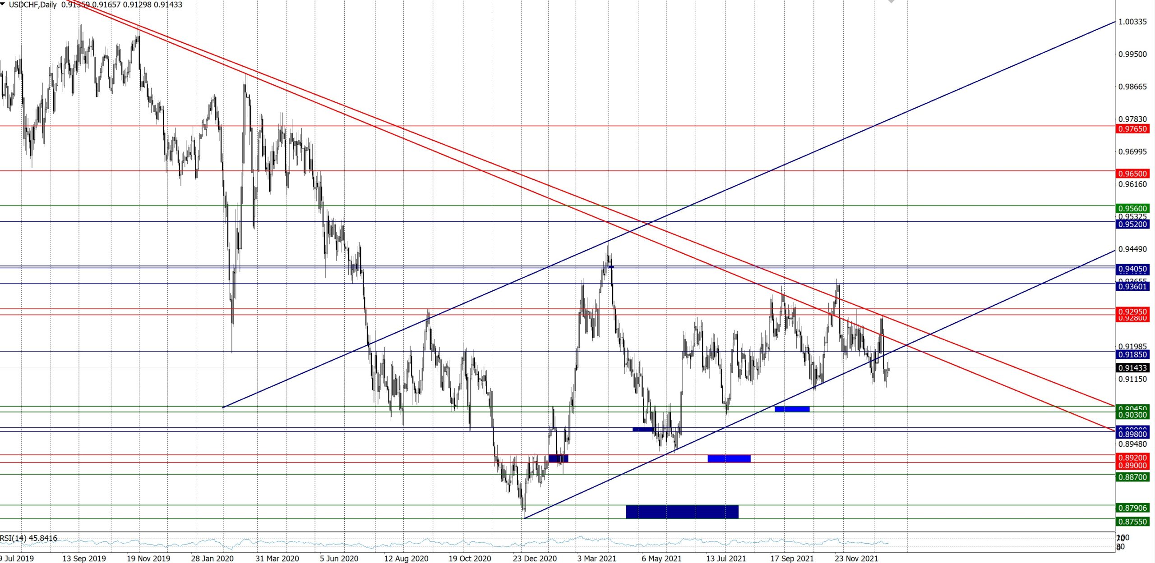The width and height of the screenshot is (1155, 563).
Task: Click the red 0.97650 price level label
Action: [1132, 129]
